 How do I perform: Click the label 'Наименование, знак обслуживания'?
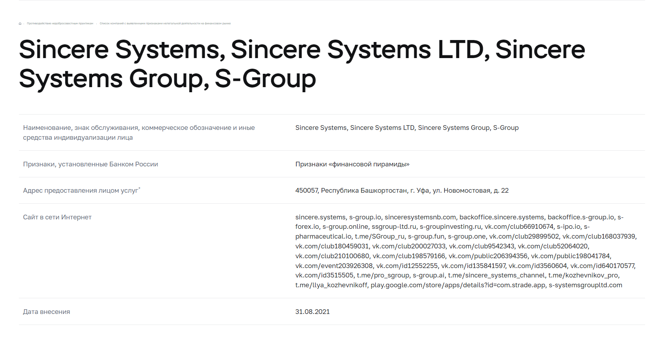(x=139, y=133)
